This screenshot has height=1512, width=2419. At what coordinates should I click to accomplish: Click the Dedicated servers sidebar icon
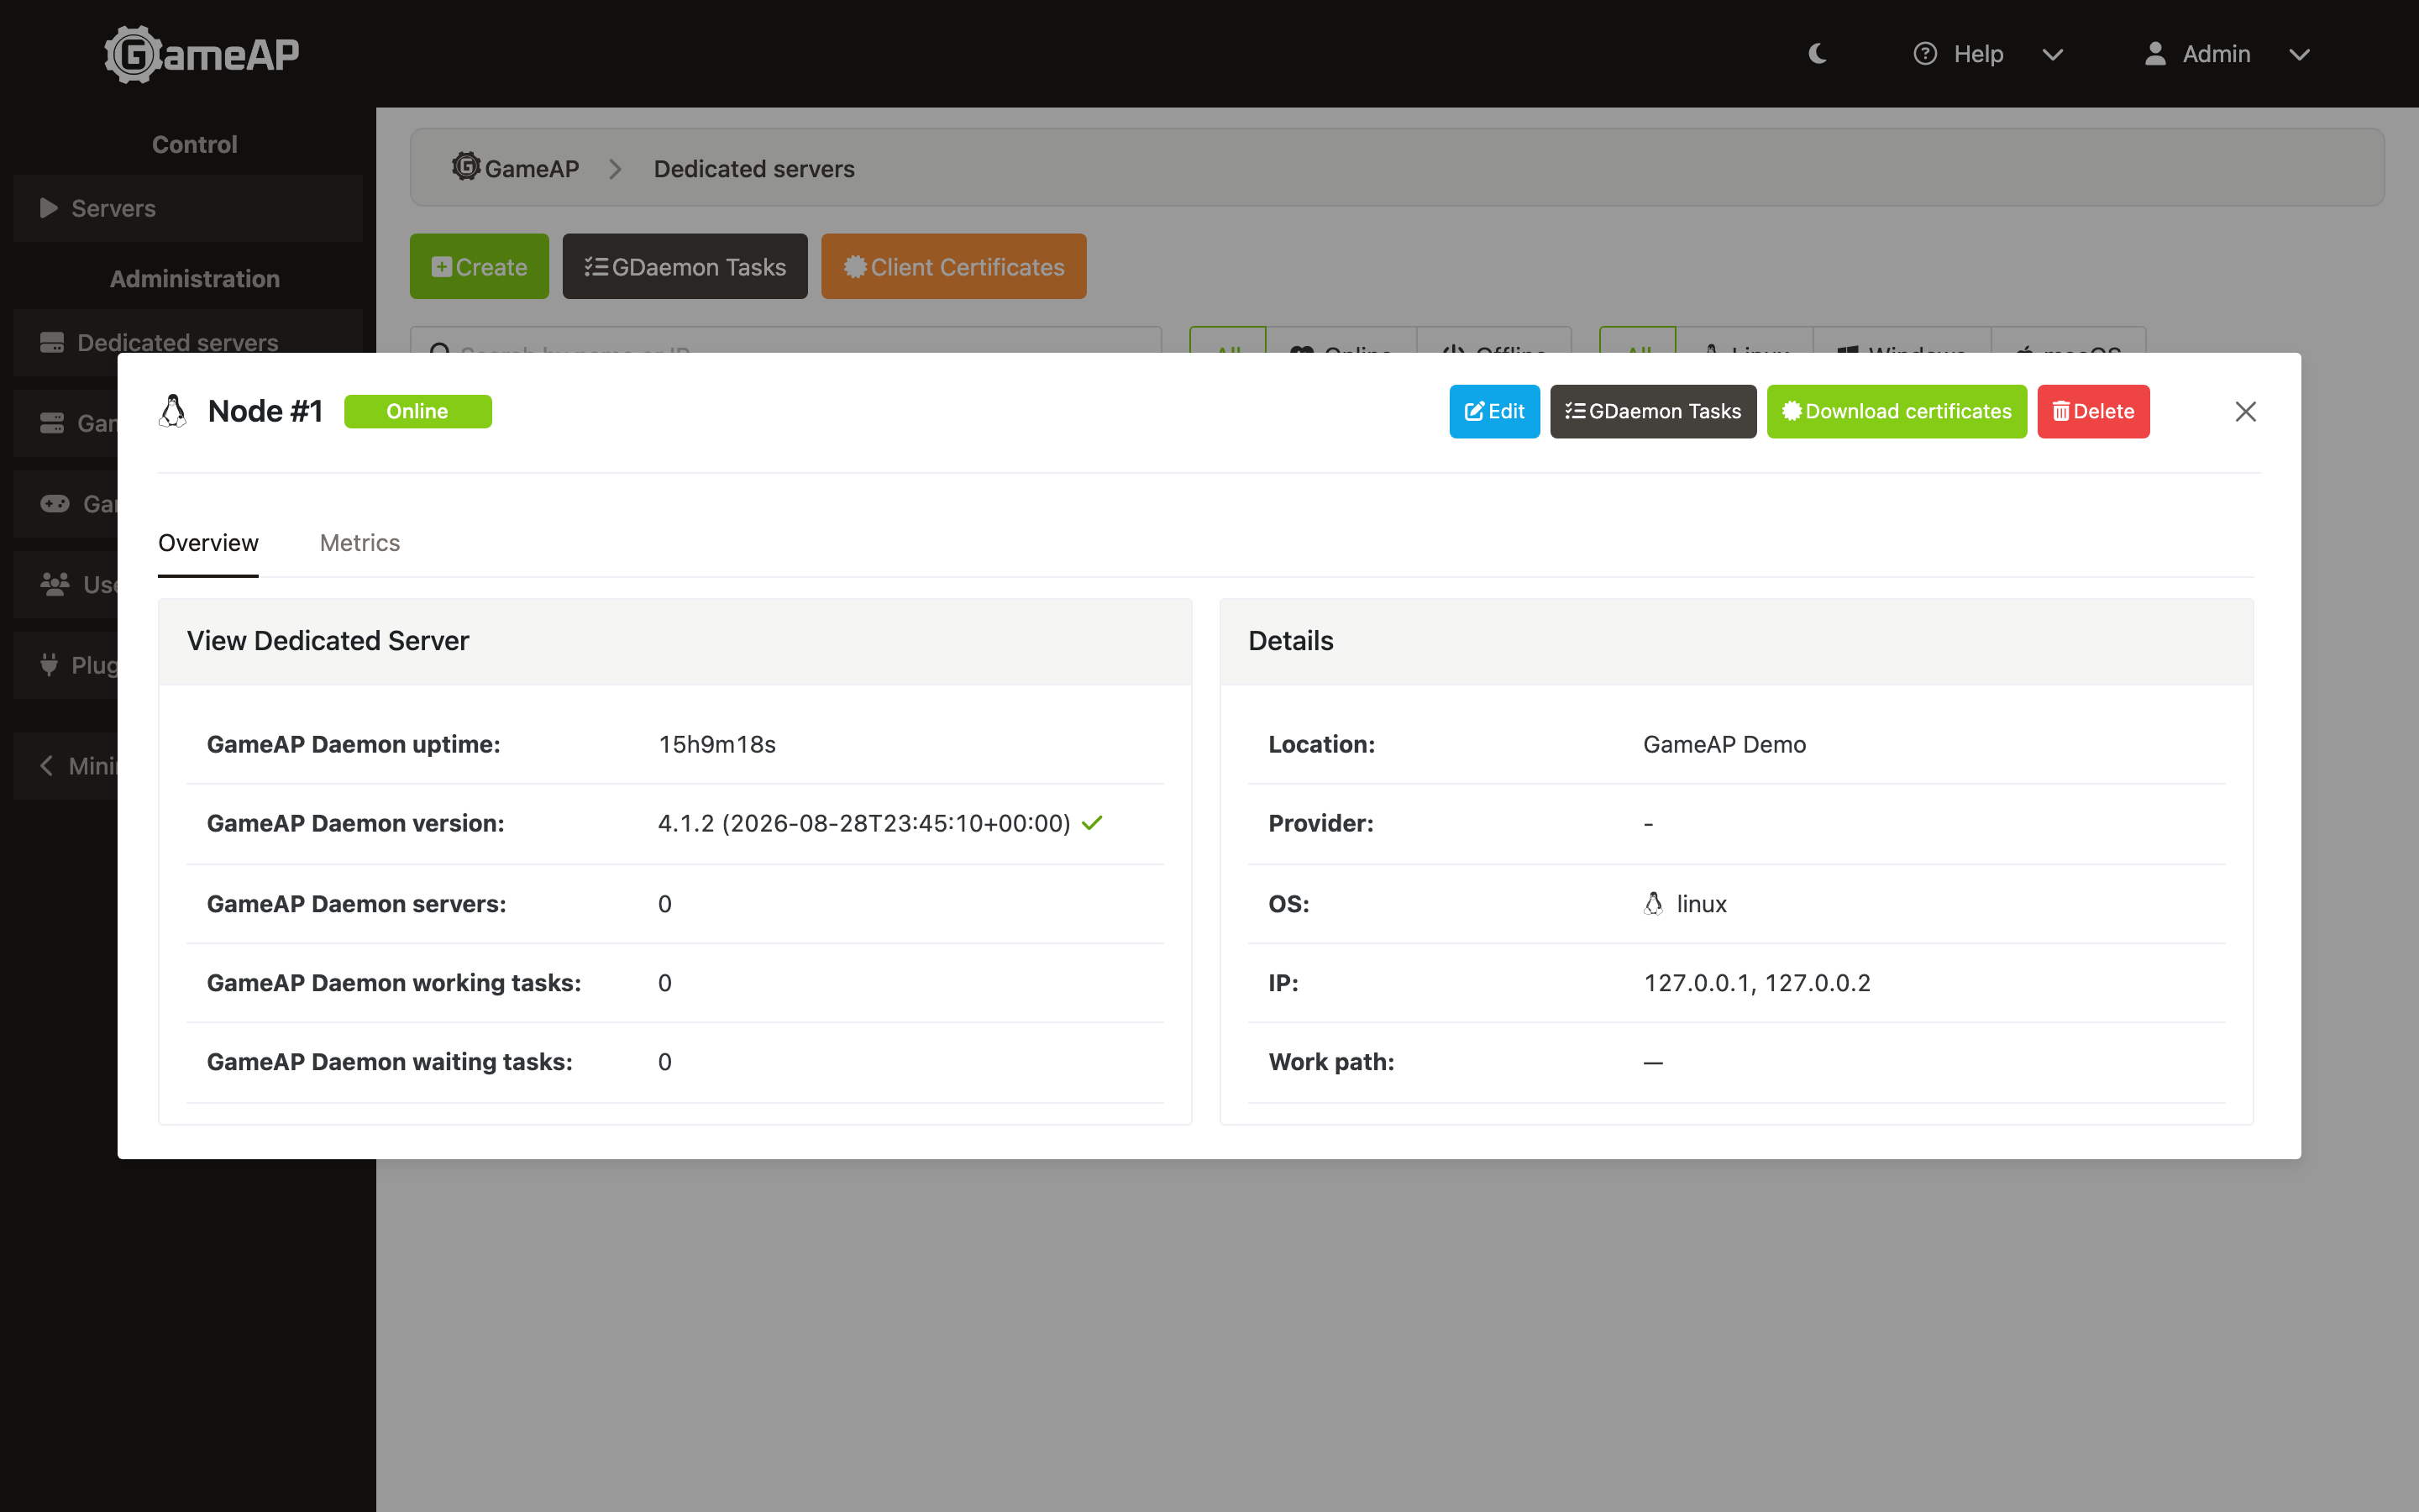click(x=52, y=342)
